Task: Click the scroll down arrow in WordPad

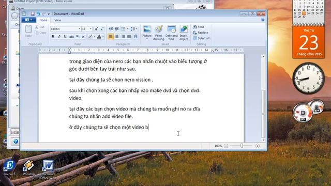Action: [263, 140]
